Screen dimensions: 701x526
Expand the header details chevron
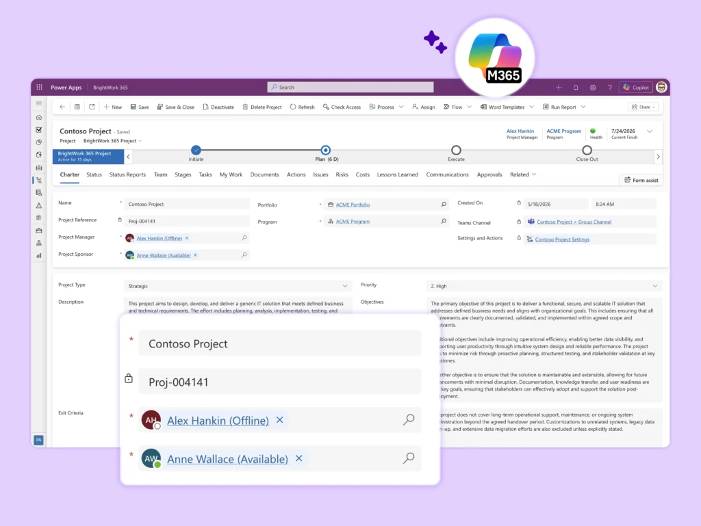pos(650,131)
